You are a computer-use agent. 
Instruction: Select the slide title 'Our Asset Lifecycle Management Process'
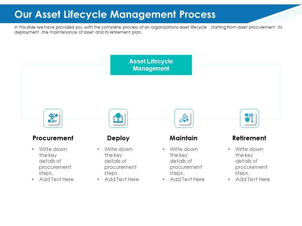tap(115, 14)
